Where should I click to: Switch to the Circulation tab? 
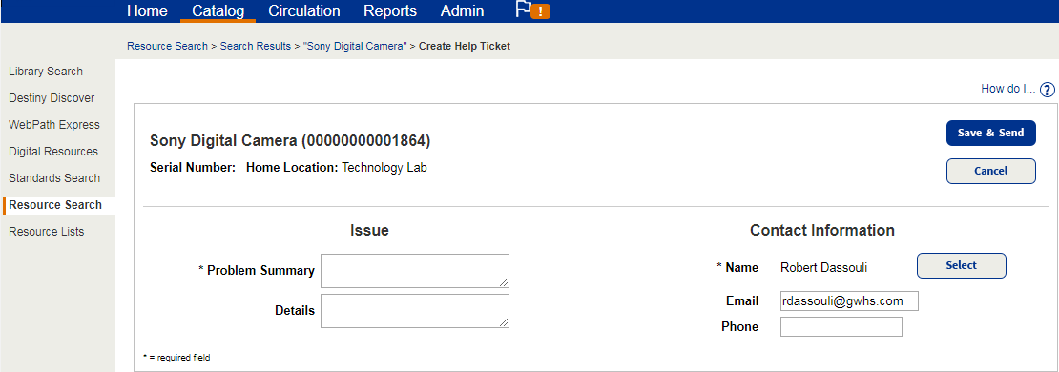pos(304,10)
